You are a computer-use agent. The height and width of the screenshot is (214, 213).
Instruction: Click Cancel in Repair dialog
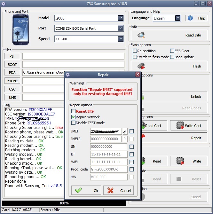(118, 190)
